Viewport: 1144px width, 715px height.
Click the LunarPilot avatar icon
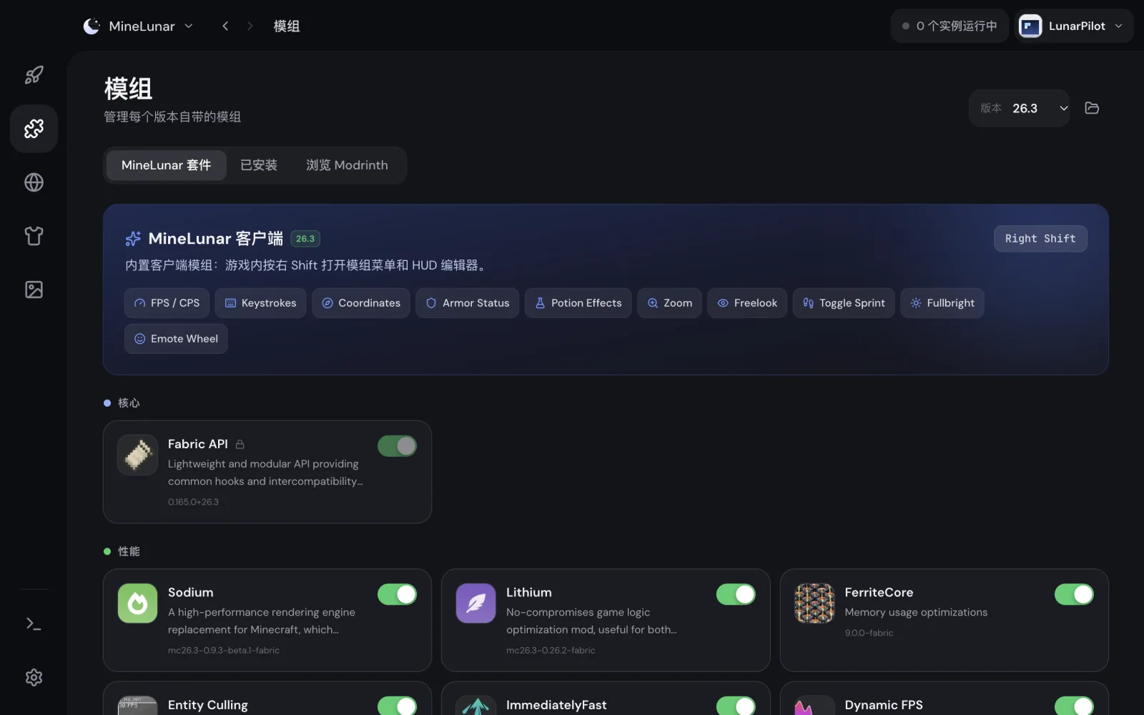[1030, 26]
